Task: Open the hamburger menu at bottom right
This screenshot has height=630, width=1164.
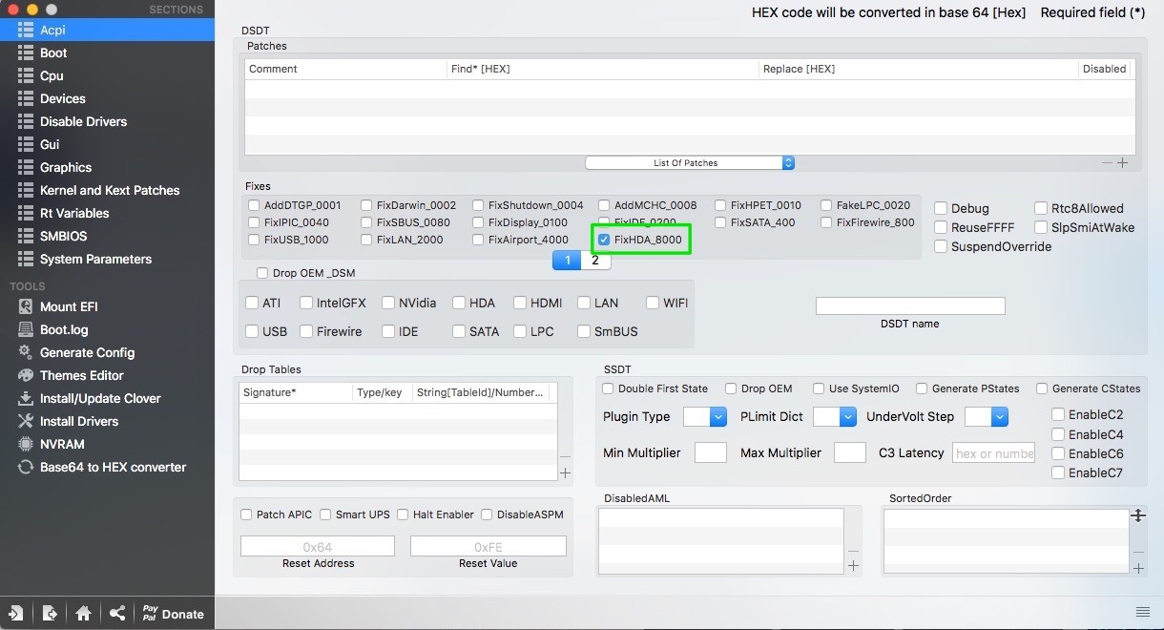Action: click(x=1142, y=612)
